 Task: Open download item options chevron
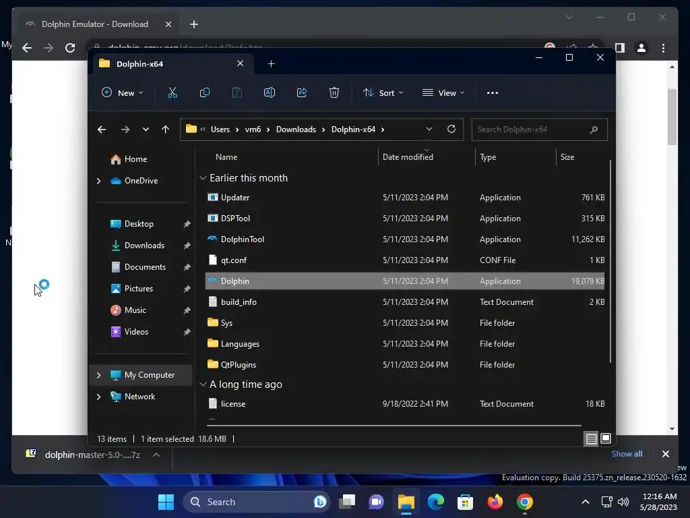click(x=156, y=455)
